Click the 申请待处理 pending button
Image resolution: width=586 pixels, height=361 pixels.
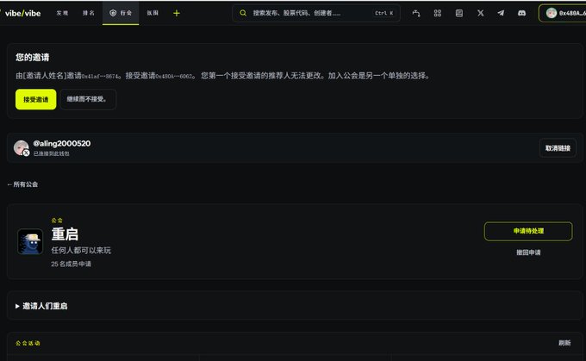[528, 231]
